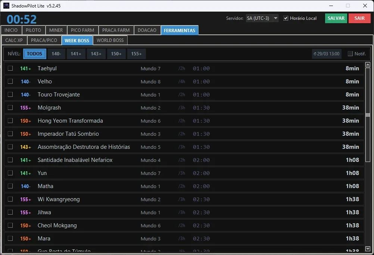Click the red SAIR button
374x255 pixels.
pyautogui.click(x=359, y=18)
